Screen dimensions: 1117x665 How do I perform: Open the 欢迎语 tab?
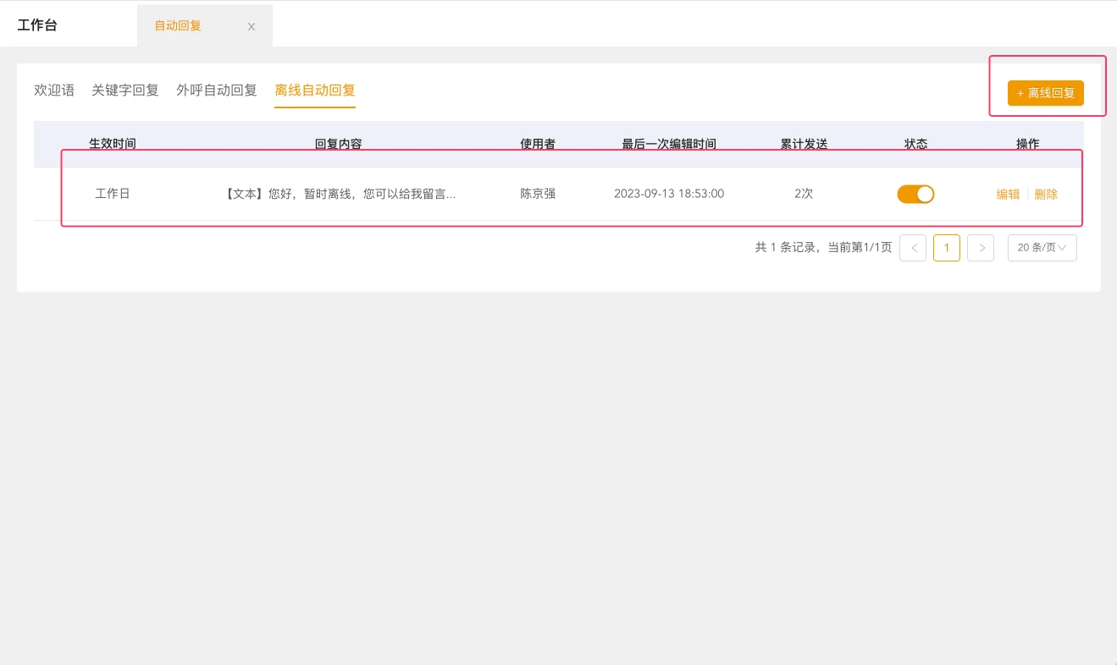(x=54, y=90)
